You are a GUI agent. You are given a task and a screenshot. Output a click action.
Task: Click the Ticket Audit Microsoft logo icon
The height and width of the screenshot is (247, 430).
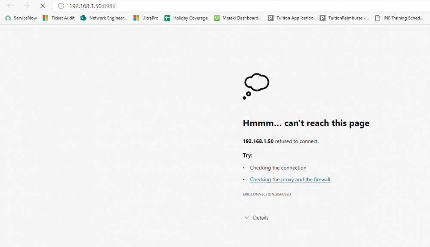tap(46, 18)
